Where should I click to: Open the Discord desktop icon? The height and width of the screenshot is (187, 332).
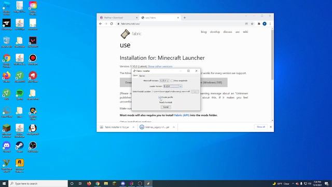pyautogui.click(x=7, y=147)
